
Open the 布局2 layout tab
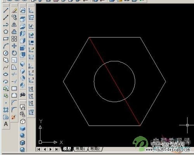coord(95,149)
